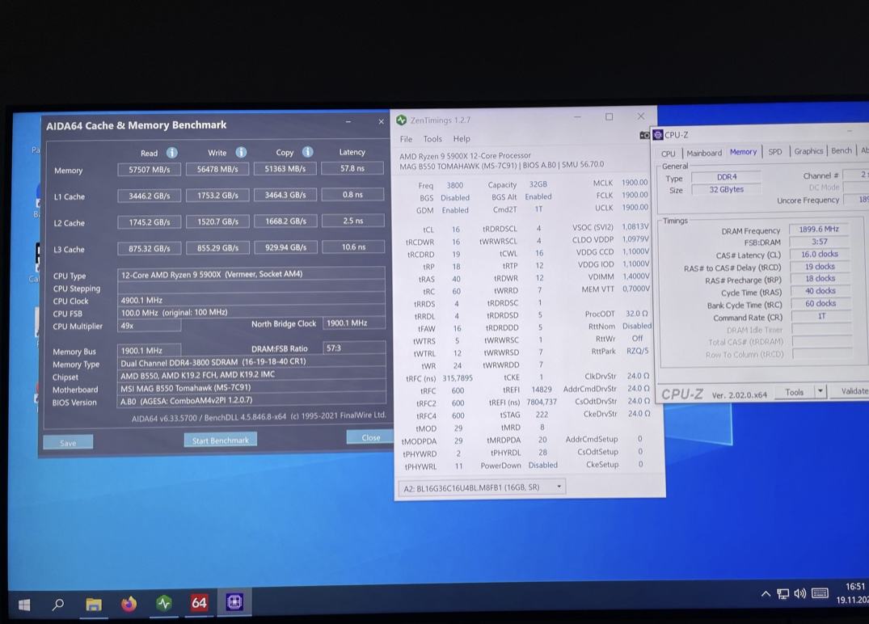Open Firefox from the taskbar
The width and height of the screenshot is (869, 624).
[x=129, y=604]
